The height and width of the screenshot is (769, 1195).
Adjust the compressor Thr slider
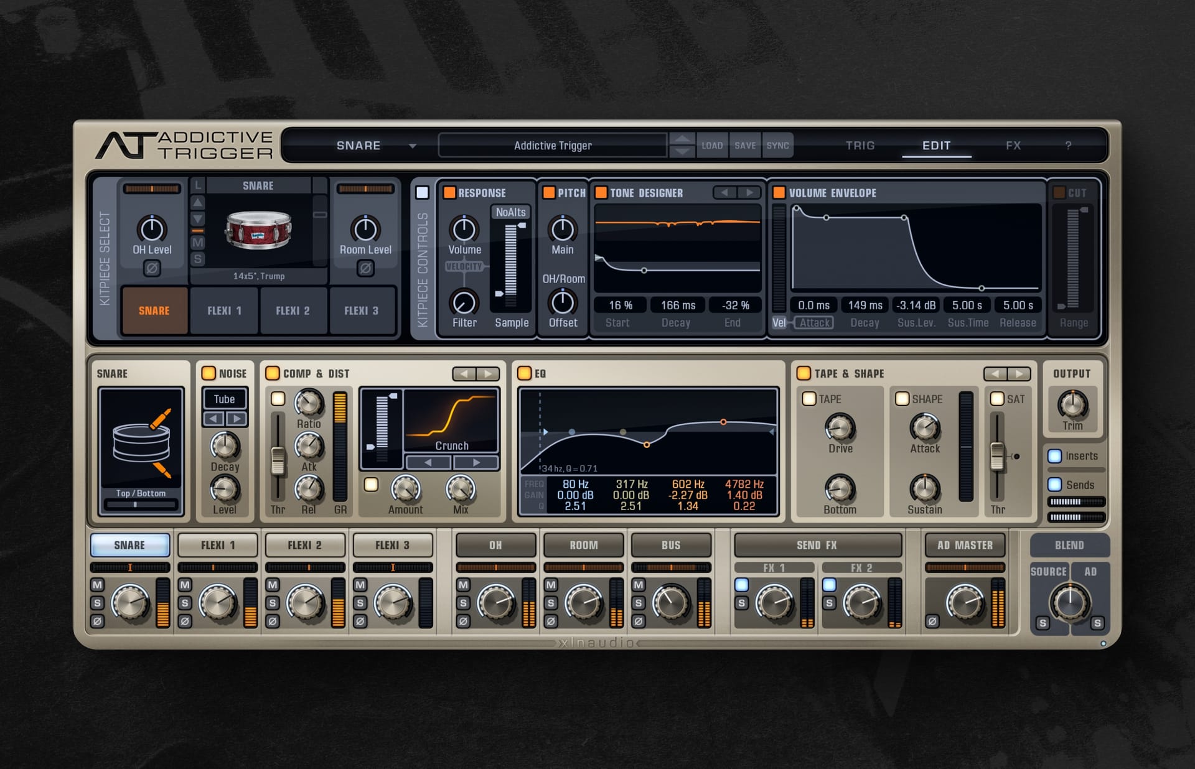point(278,460)
